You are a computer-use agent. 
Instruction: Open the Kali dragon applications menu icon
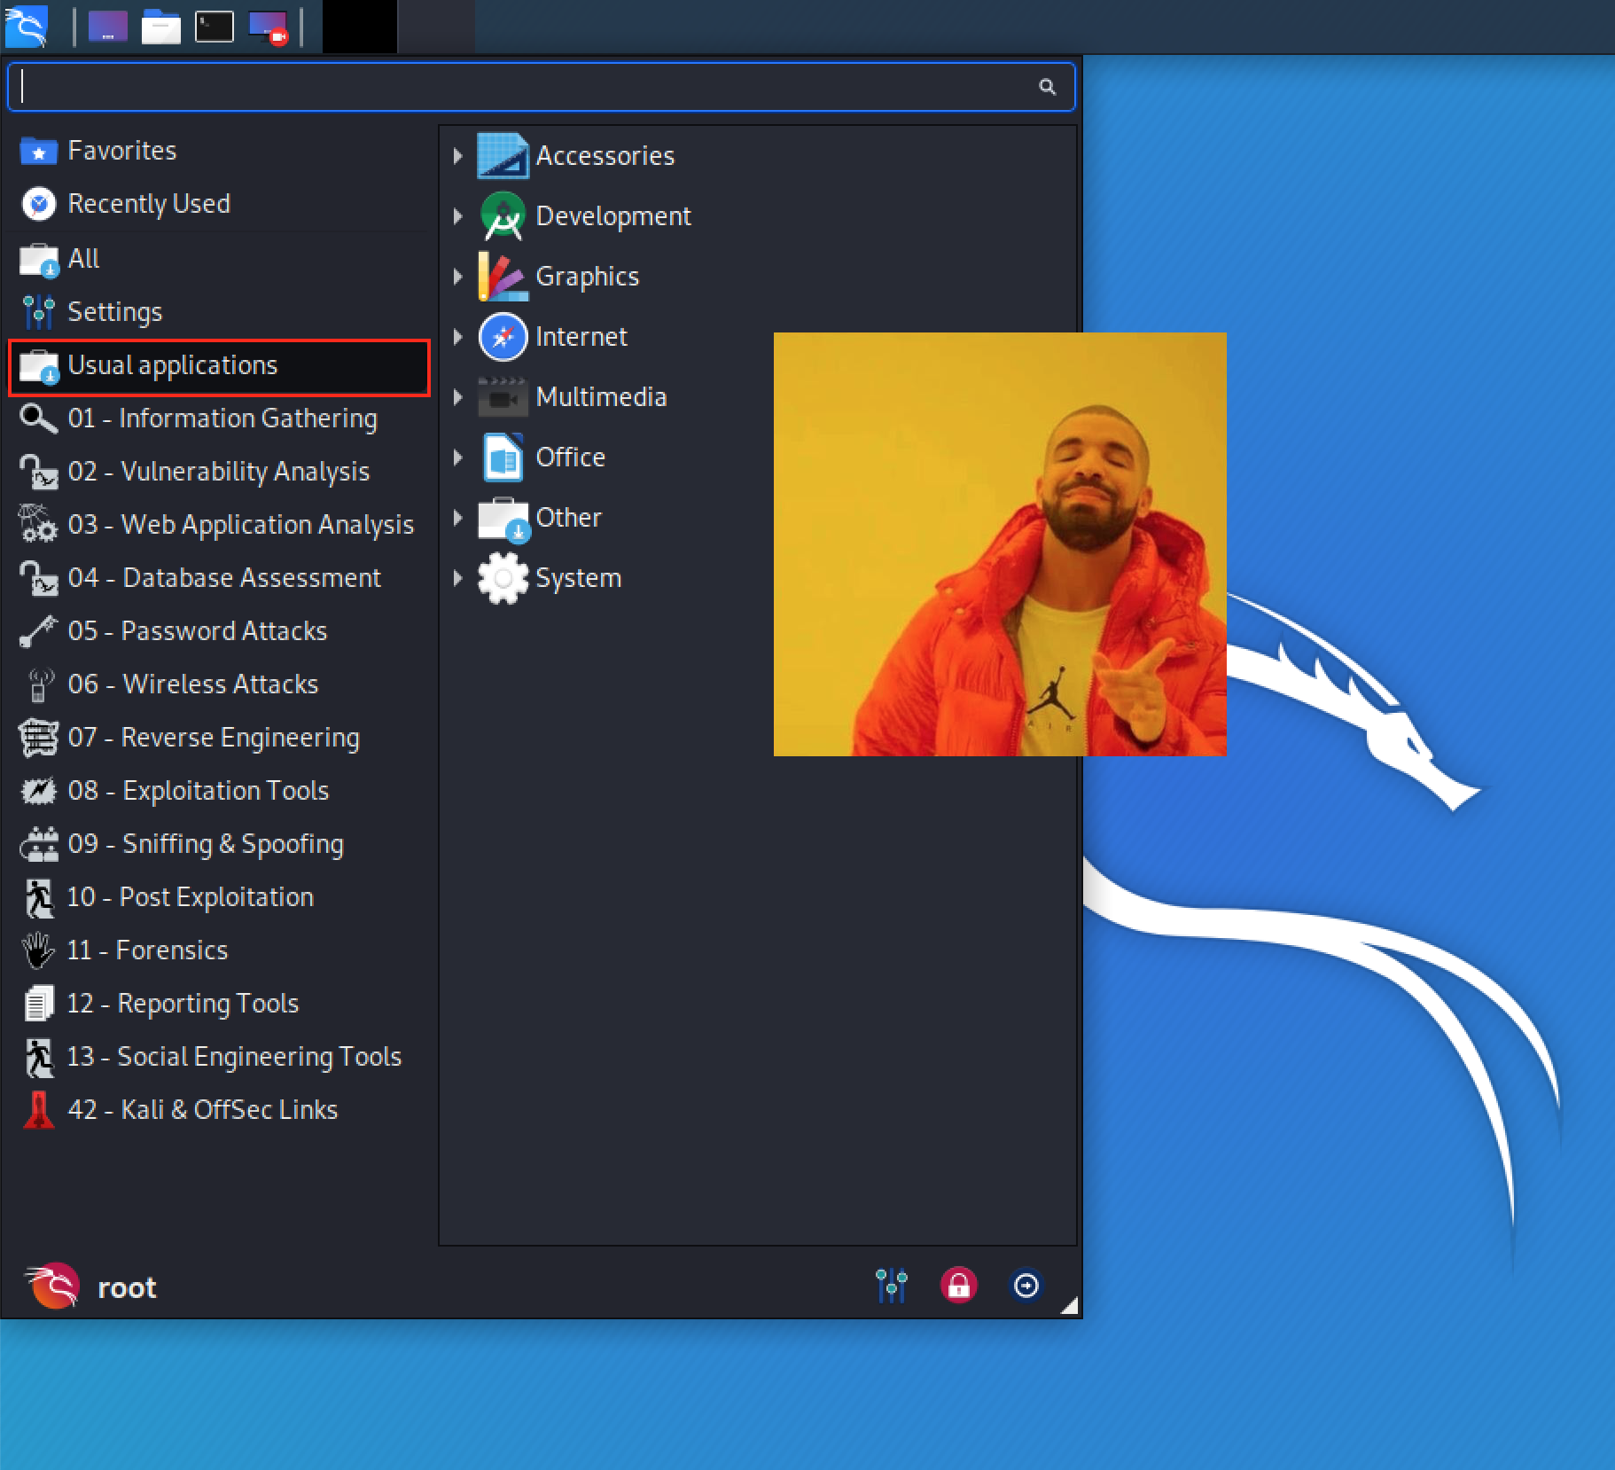click(x=27, y=27)
